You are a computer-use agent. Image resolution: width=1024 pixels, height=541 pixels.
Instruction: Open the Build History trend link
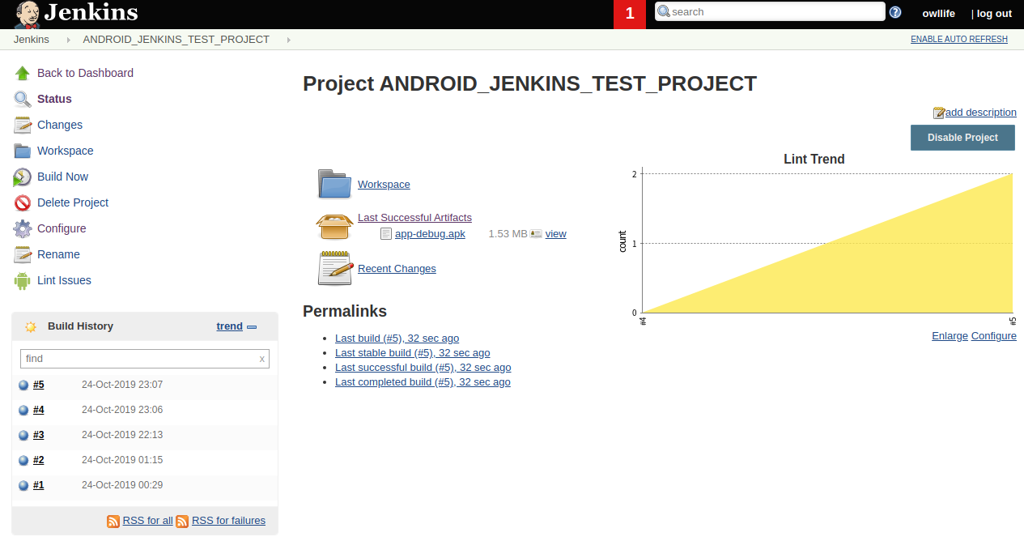point(230,326)
